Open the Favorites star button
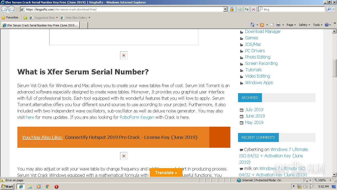This screenshot has width=337, height=190. coord(10,17)
